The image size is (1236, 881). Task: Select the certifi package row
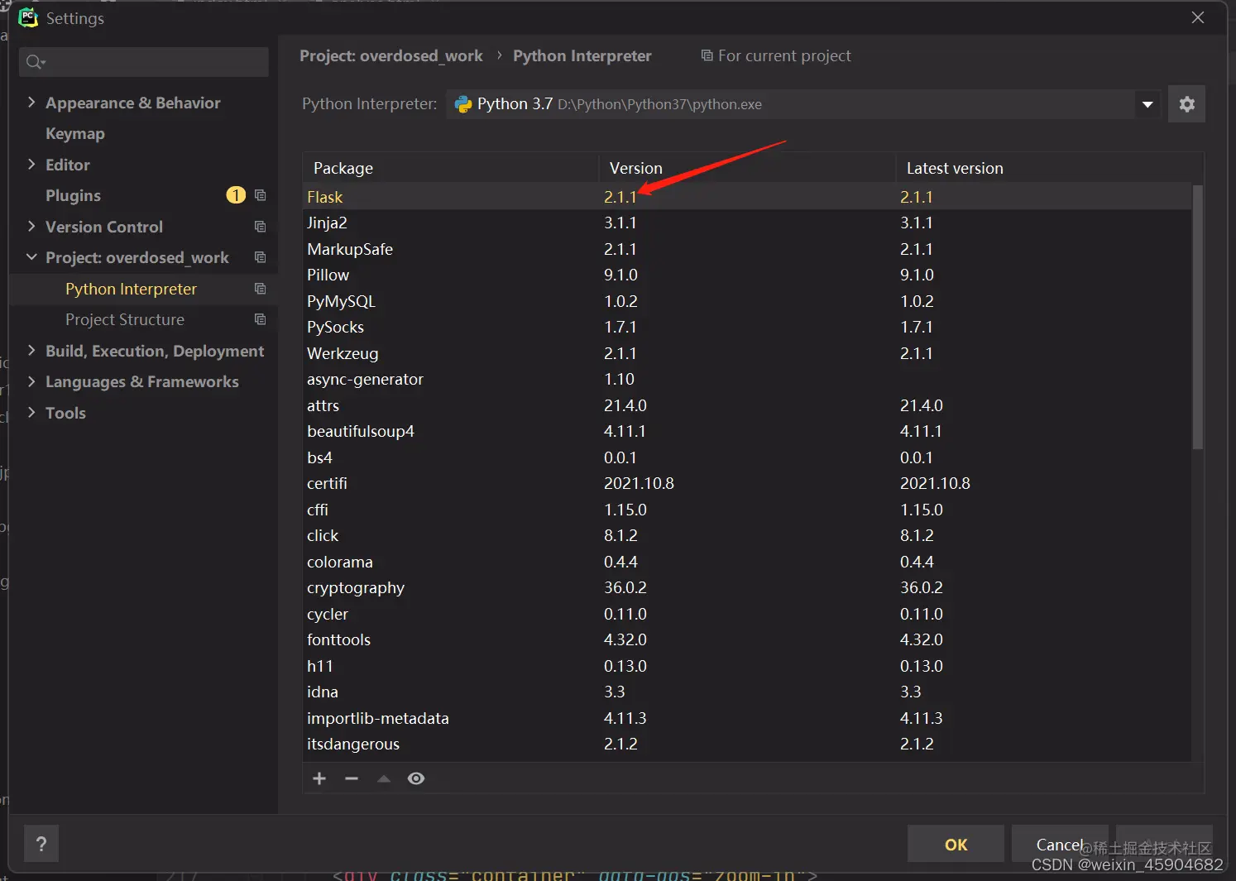(747, 483)
